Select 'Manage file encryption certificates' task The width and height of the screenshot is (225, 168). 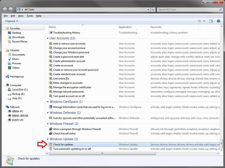pos(72,87)
